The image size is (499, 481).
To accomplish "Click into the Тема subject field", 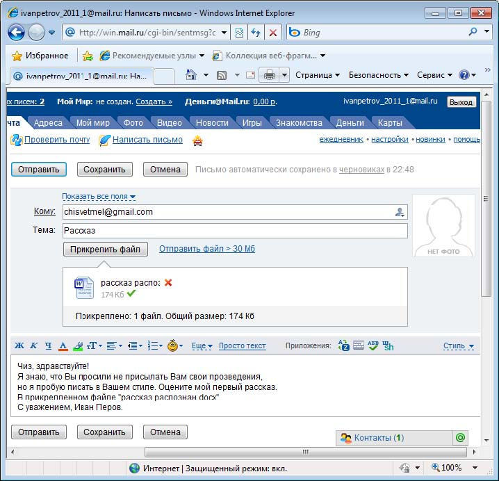I will 234,230.
